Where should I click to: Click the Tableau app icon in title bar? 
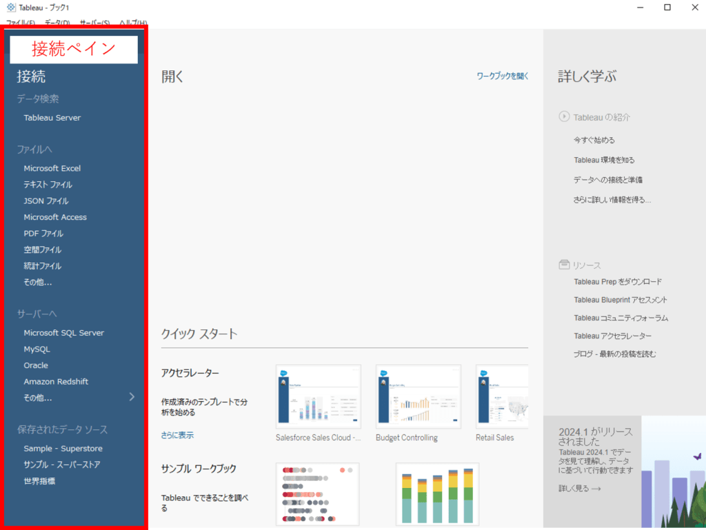pyautogui.click(x=11, y=7)
